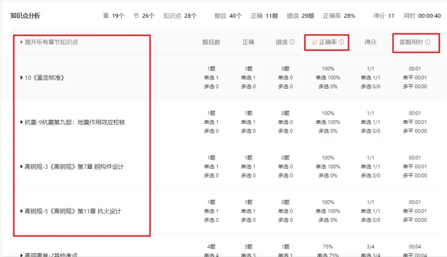
Task: Click 4题 count in 高层高耸-2 row
Action: point(211,247)
